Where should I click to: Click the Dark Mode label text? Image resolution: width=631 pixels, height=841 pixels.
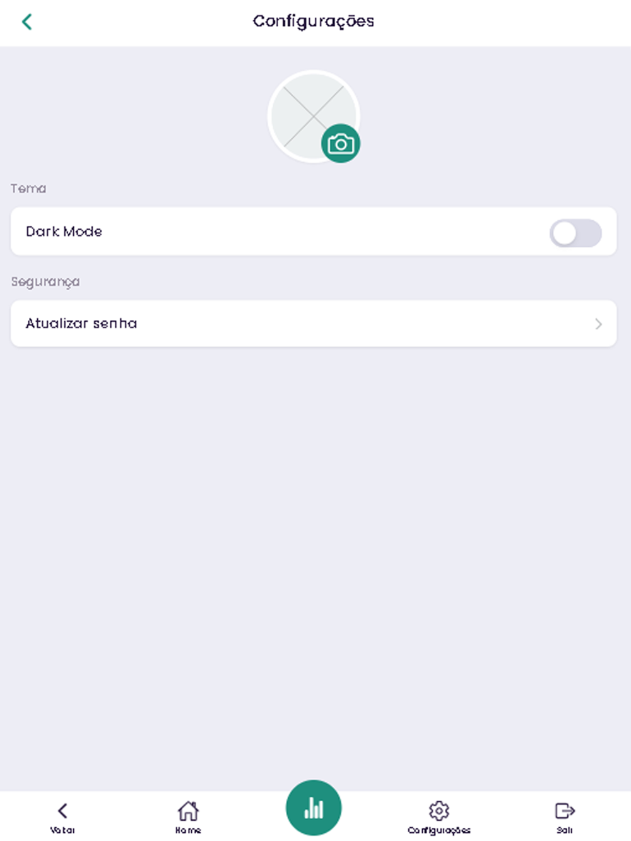[x=64, y=232]
